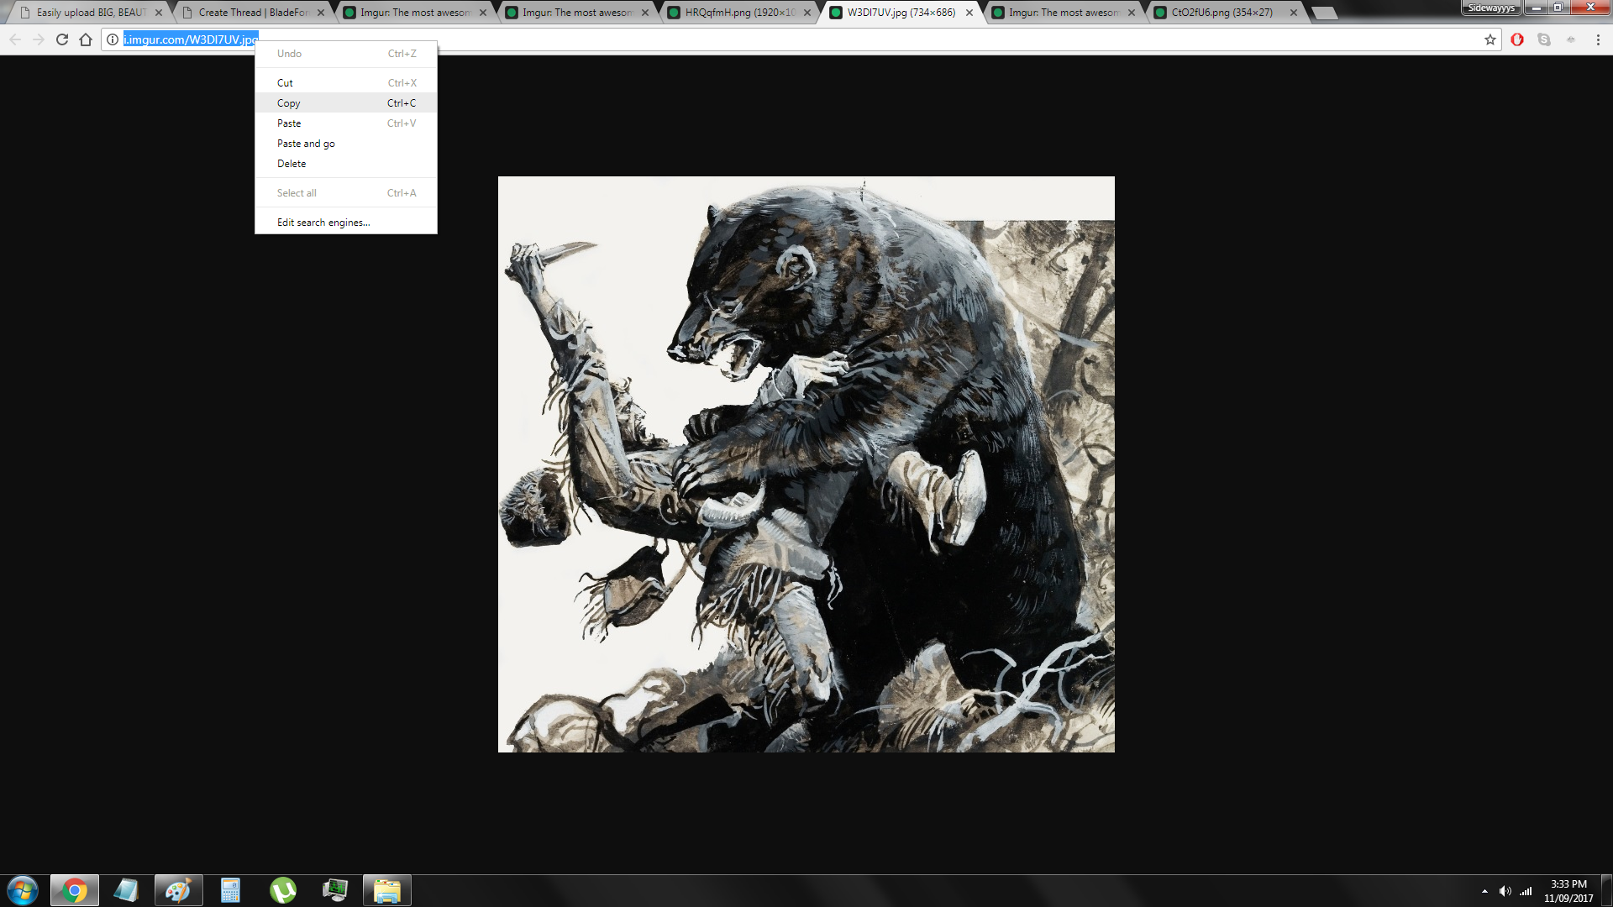This screenshot has width=1613, height=907.
Task: Close the W3Dl7UV.jpg tab
Action: pyautogui.click(x=969, y=13)
